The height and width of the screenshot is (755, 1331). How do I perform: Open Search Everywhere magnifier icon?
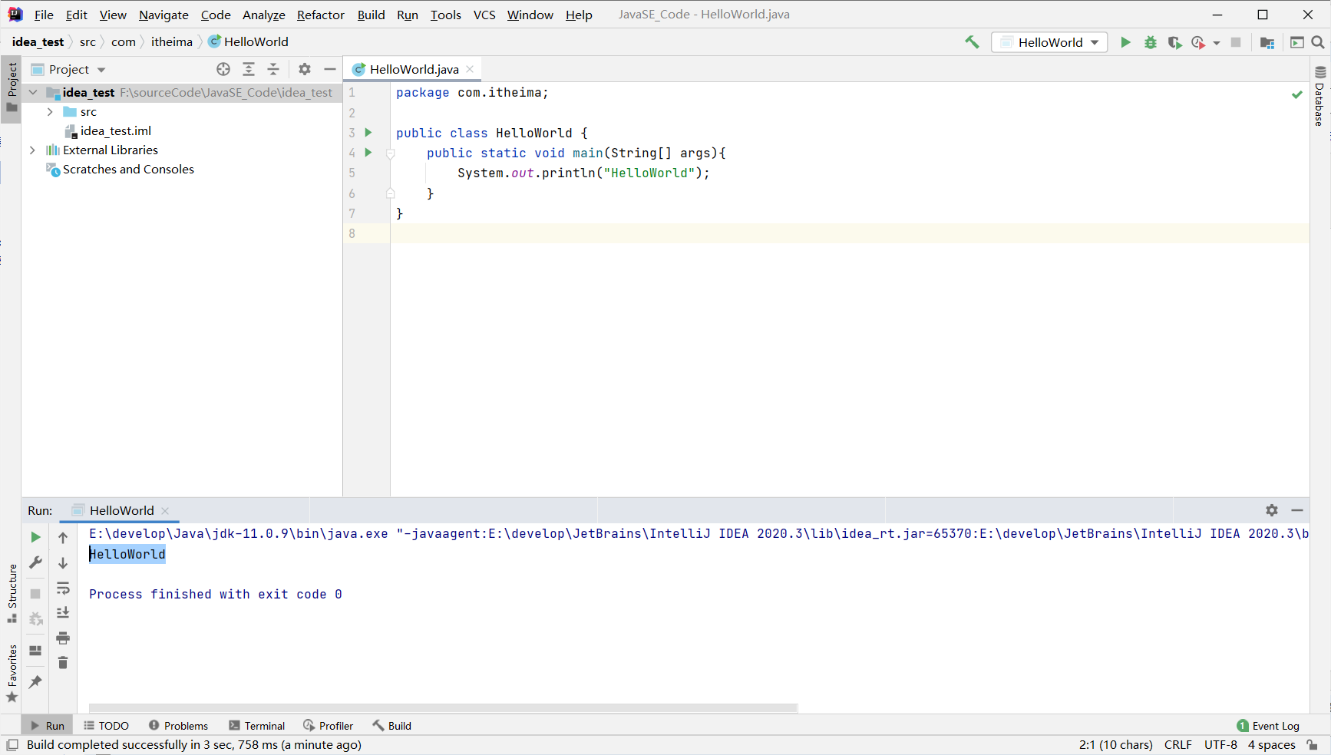coord(1318,42)
